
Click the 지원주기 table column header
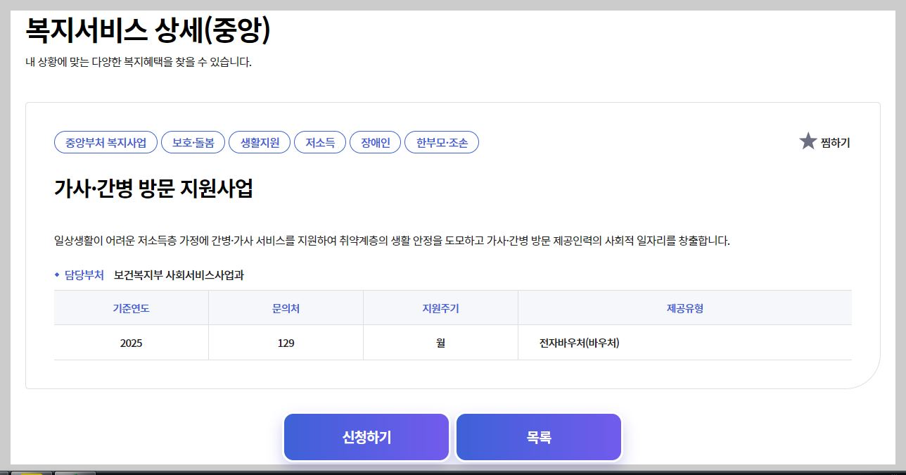(x=440, y=308)
